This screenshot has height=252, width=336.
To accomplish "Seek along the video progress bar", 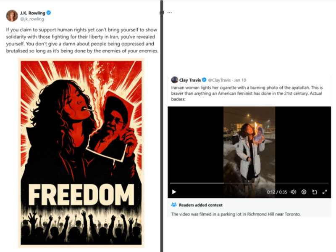I will (249, 183).
